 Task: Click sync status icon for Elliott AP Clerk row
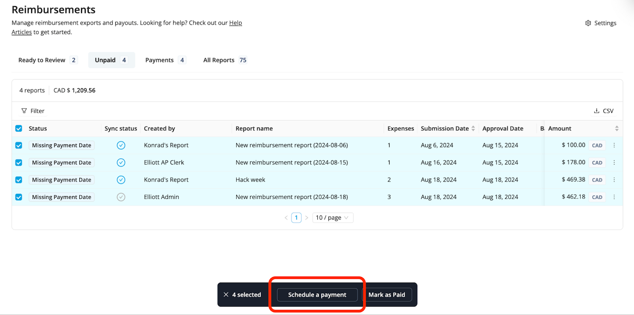coord(121,162)
